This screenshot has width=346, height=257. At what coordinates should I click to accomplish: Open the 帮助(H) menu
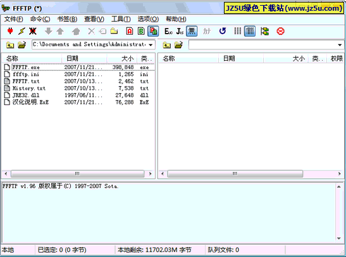pyautogui.click(x=176, y=19)
